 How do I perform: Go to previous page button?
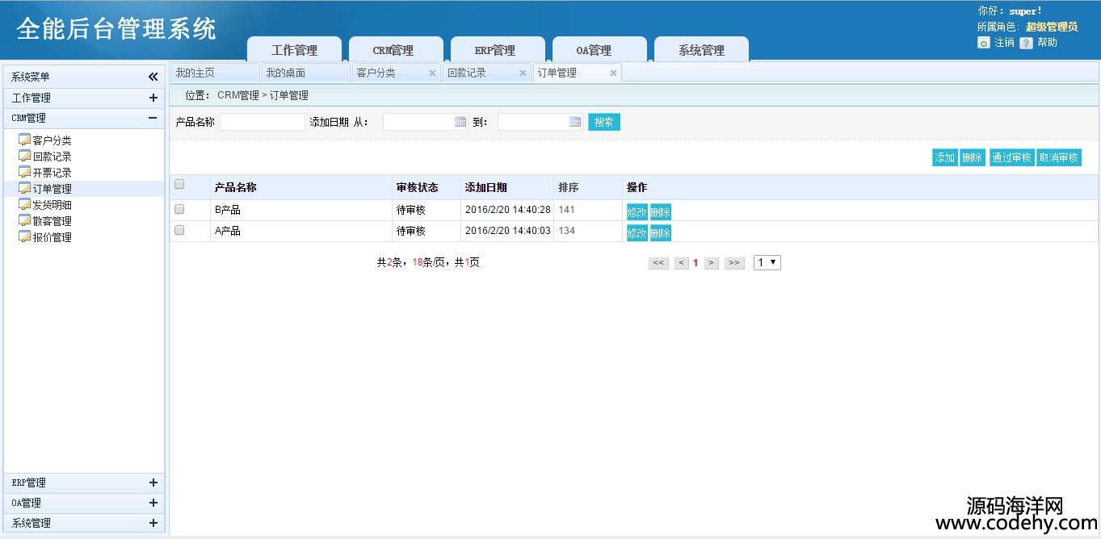(x=682, y=263)
